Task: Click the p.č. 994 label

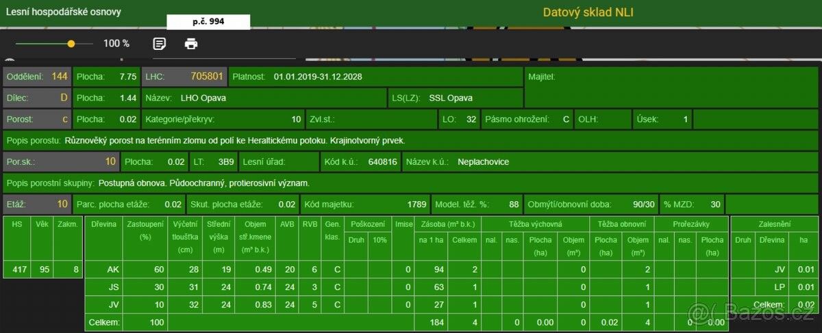Action: coord(208,22)
